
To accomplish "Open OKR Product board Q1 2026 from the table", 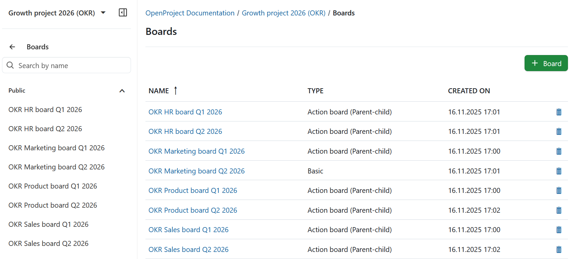I will coord(193,191).
